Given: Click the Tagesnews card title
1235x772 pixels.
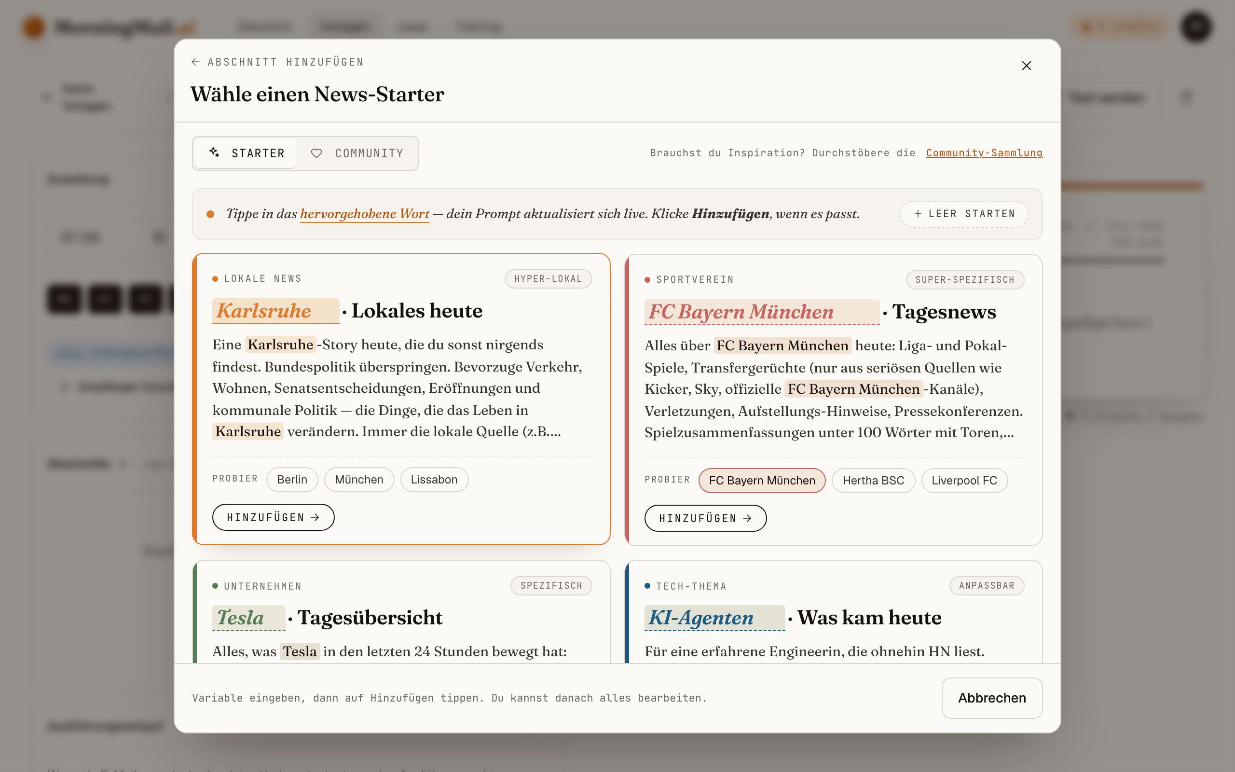Looking at the screenshot, I should [944, 312].
